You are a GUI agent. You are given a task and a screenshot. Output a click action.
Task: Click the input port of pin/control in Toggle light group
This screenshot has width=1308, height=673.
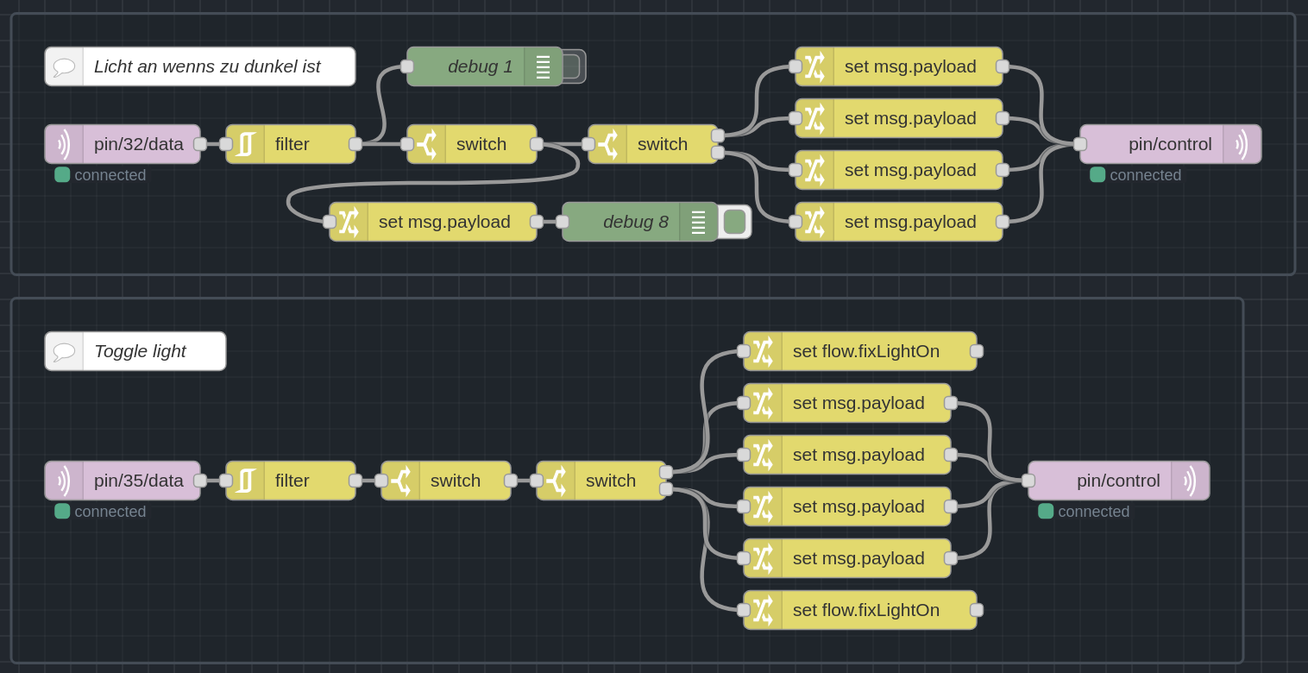[1028, 481]
